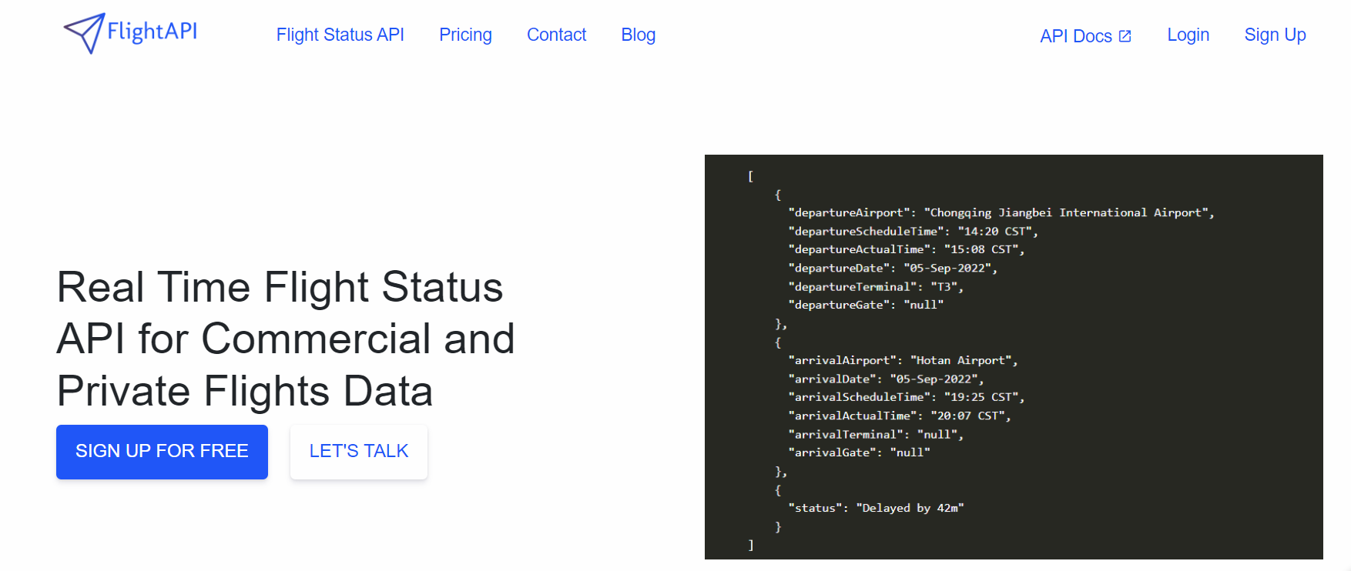Click the LET'S TALK button
The image size is (1351, 571).
(x=359, y=452)
